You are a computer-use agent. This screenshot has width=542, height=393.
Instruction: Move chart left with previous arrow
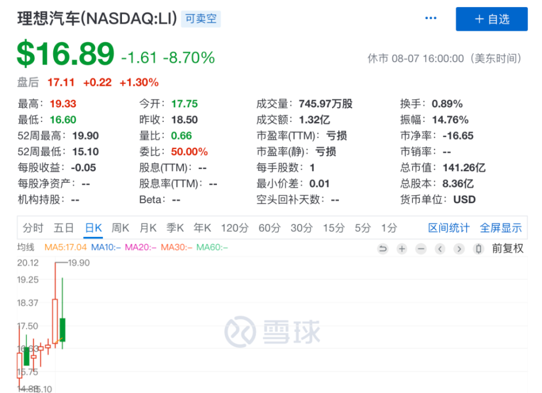[440, 248]
